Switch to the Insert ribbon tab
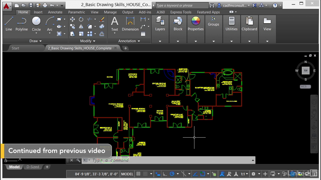 38,12
